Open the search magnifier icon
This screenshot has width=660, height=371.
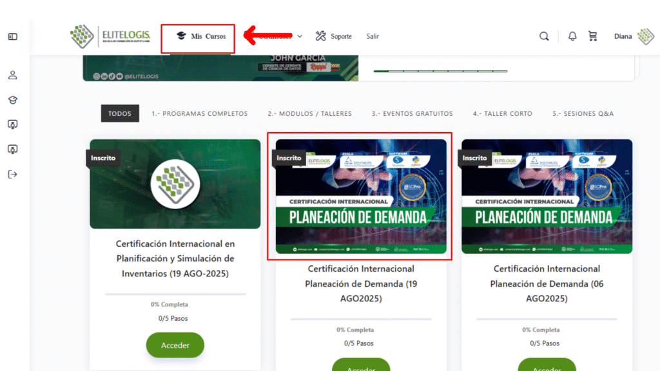tap(544, 37)
